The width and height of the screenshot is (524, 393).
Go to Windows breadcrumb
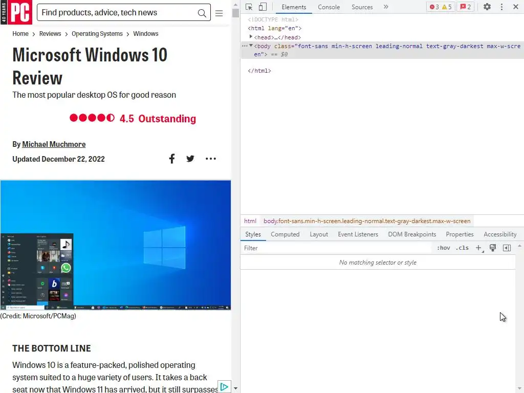(x=146, y=34)
